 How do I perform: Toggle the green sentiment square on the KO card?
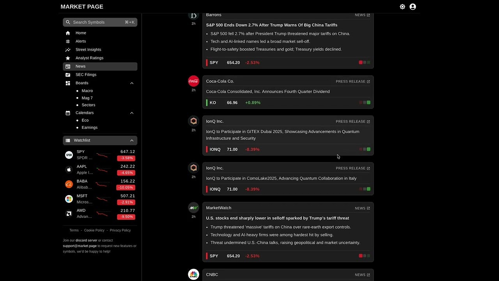[x=369, y=102]
